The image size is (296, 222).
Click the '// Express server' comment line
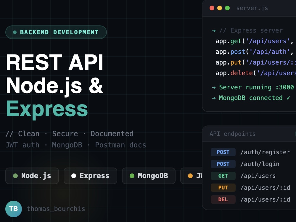(251, 30)
